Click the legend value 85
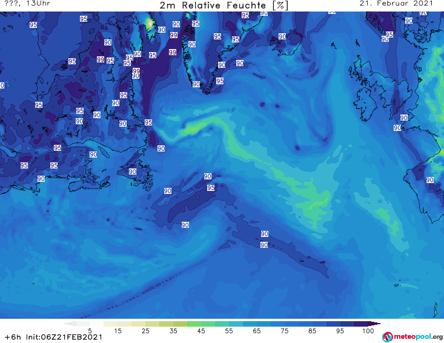The image size is (444, 343). click(x=313, y=331)
